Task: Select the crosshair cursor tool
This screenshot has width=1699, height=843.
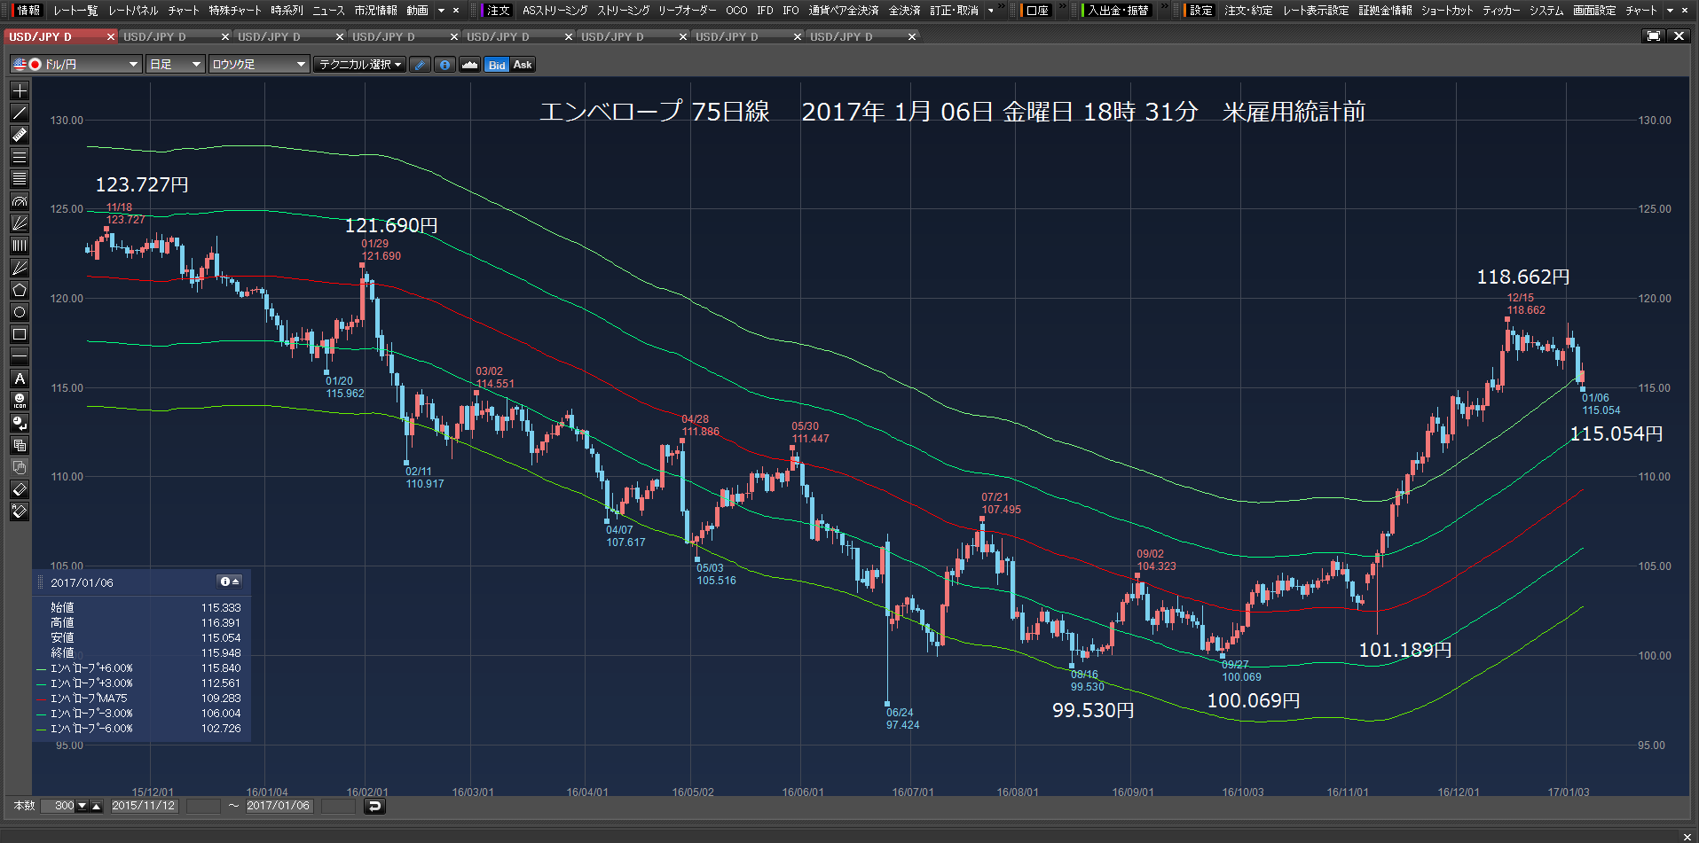Action: point(20,90)
